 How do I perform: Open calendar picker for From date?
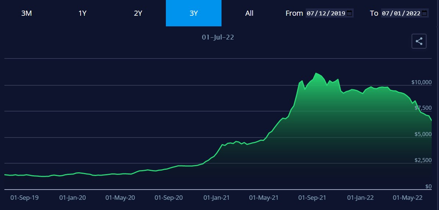pos(349,13)
